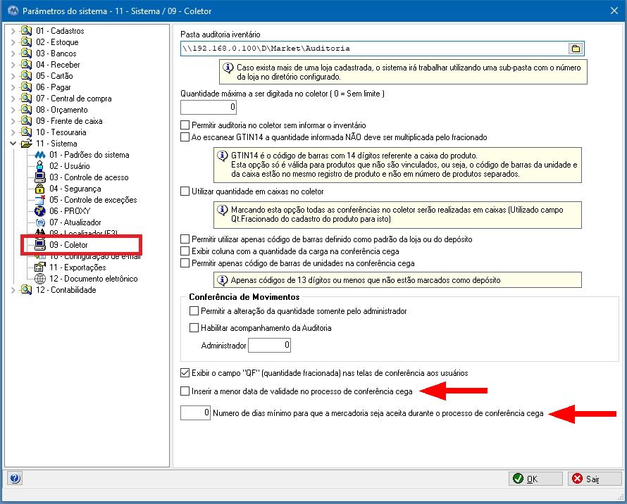Click the 01 - Cadastros folder icon
The image size is (627, 504).
tap(26, 31)
